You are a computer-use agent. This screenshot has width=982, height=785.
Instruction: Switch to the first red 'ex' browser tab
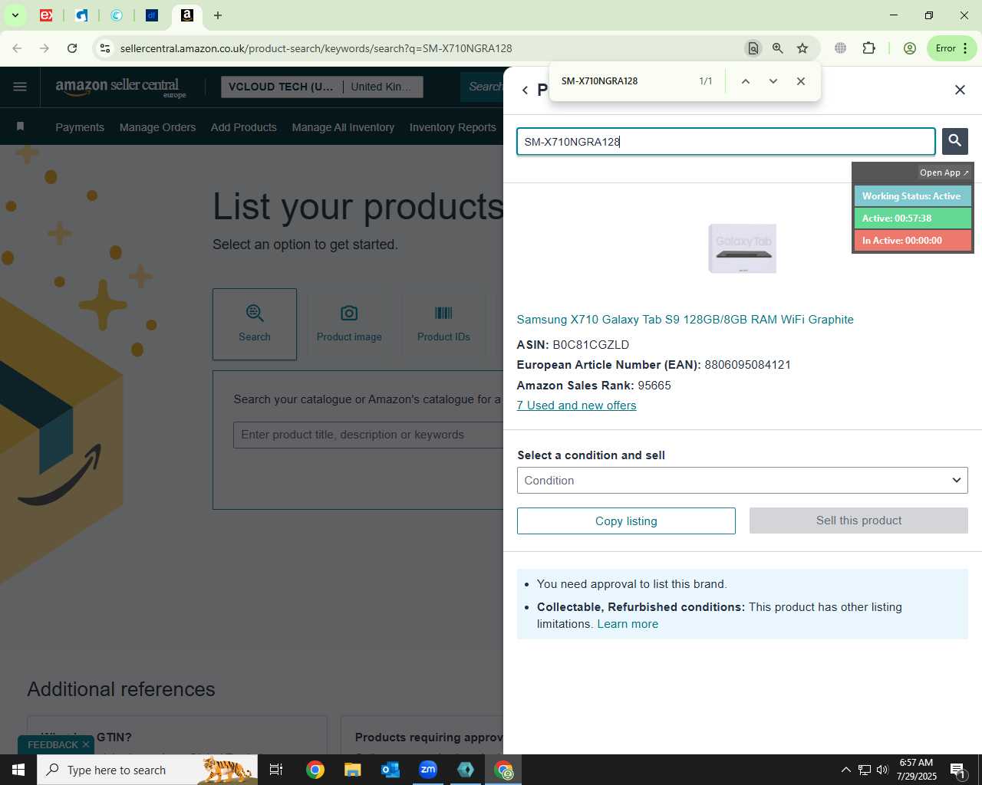coord(46,15)
